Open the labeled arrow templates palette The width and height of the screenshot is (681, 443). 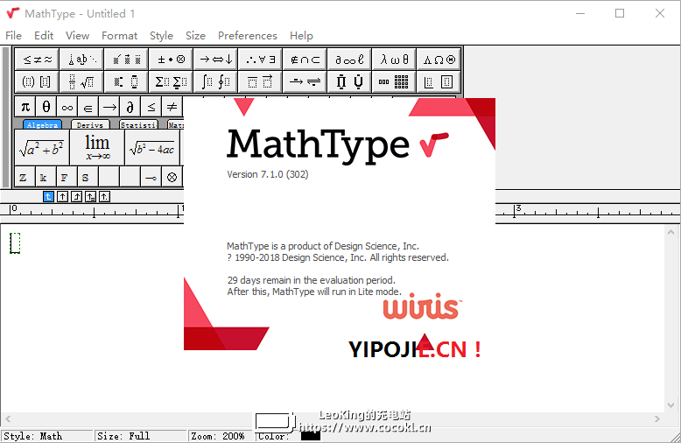pyautogui.click(x=305, y=81)
